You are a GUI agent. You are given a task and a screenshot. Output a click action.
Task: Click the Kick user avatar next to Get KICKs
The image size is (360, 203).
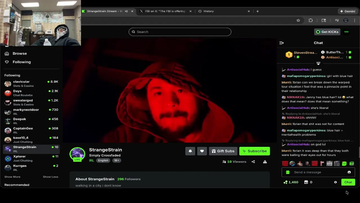point(346,32)
